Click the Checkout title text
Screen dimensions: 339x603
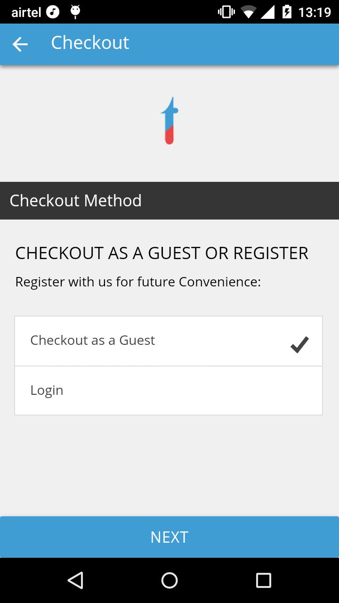(90, 43)
